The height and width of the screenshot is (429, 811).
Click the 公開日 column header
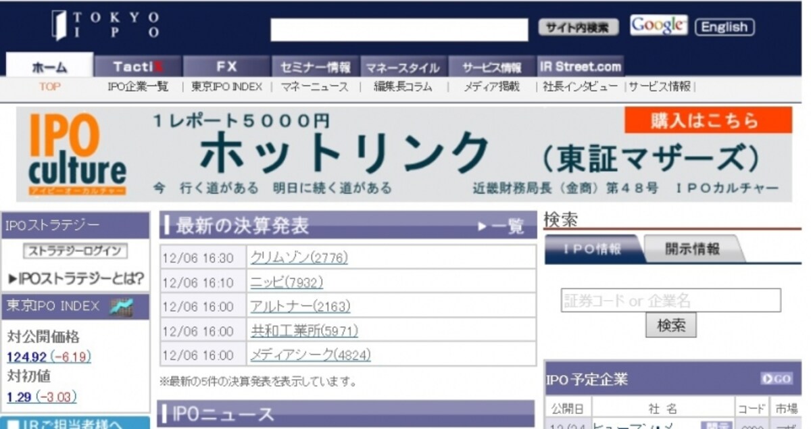tap(568, 409)
